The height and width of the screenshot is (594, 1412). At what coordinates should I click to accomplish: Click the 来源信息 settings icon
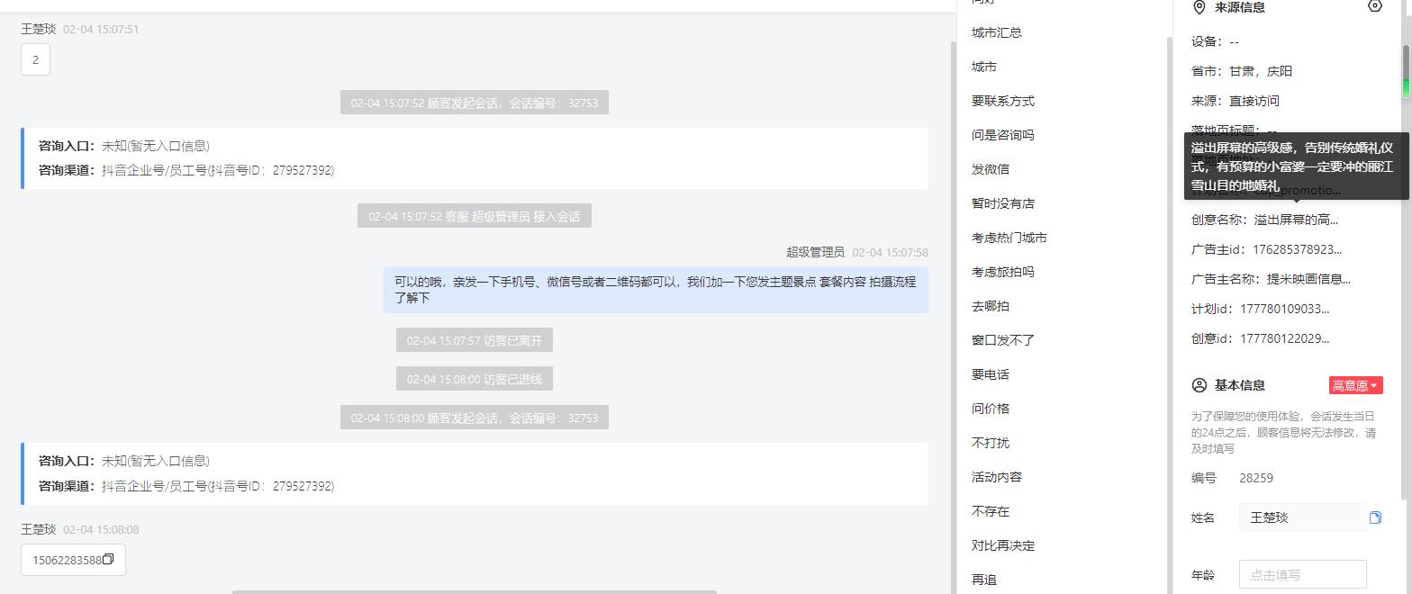pos(1374,6)
